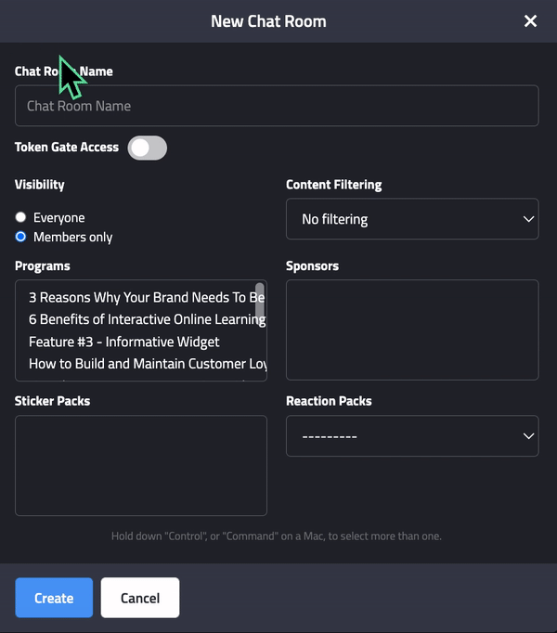The height and width of the screenshot is (633, 557).
Task: Click the Content Filtering chevron arrow
Action: pyautogui.click(x=528, y=219)
